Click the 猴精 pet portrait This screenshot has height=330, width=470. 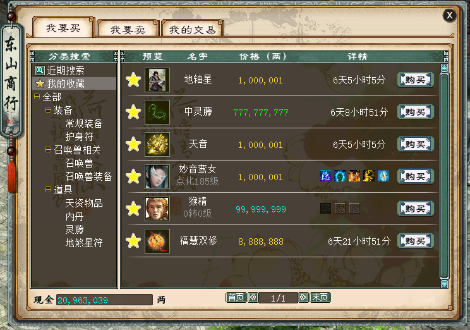tap(157, 209)
